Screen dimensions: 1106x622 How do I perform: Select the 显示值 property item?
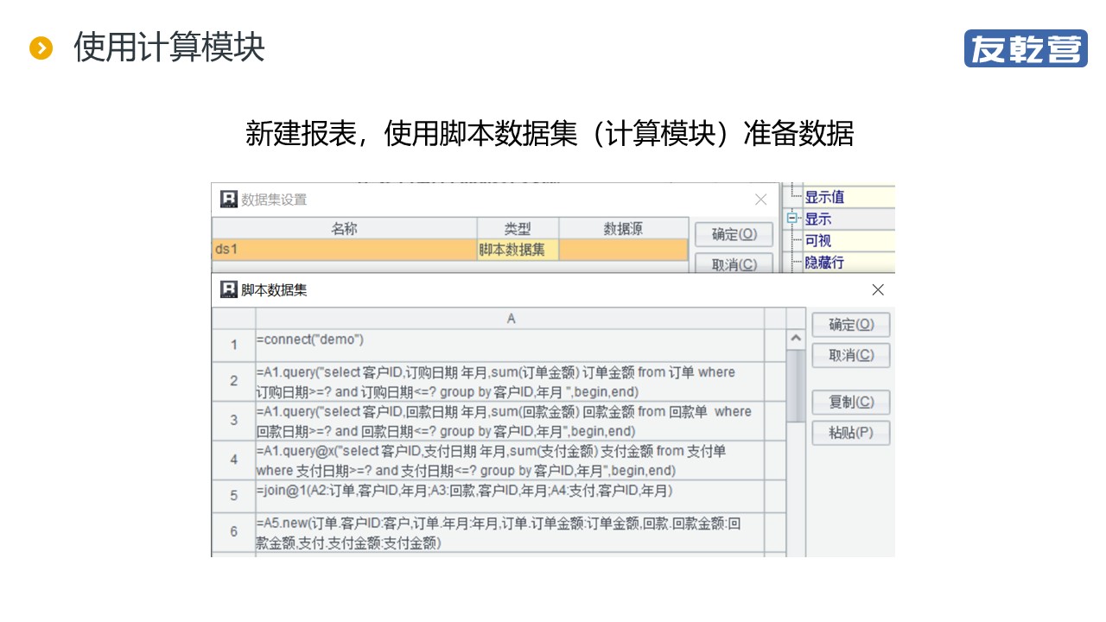pyautogui.click(x=824, y=197)
